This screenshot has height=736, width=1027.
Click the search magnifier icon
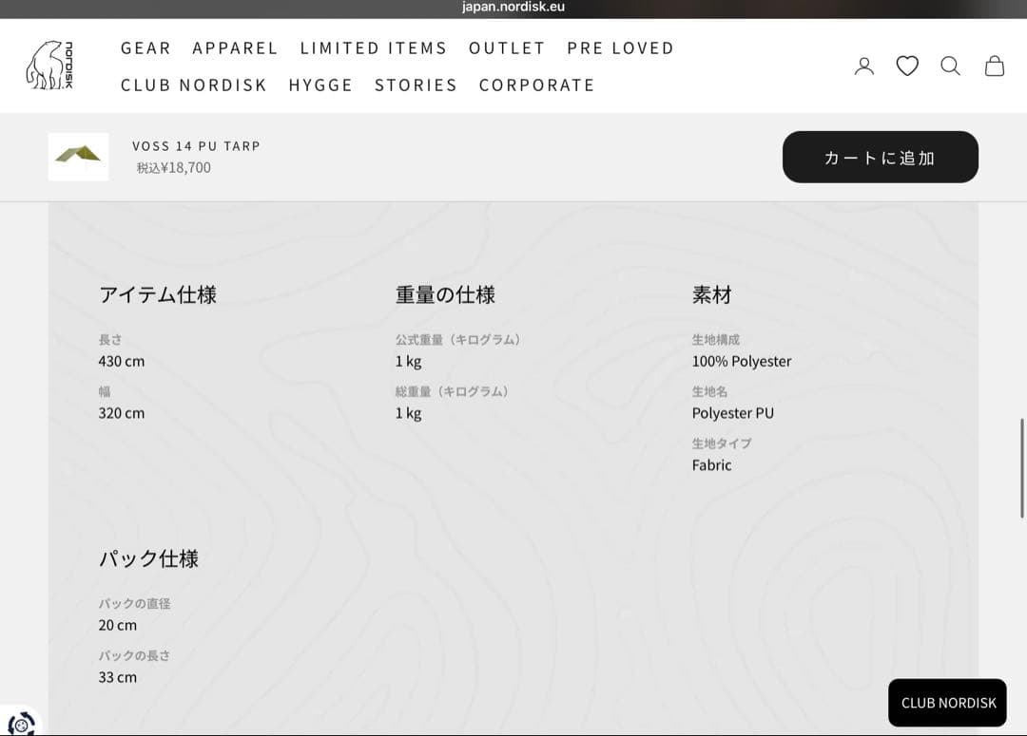pyautogui.click(x=950, y=66)
